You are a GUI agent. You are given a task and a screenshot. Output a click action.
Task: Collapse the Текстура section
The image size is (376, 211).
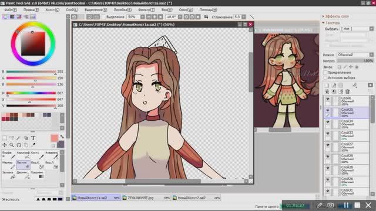[331, 23]
